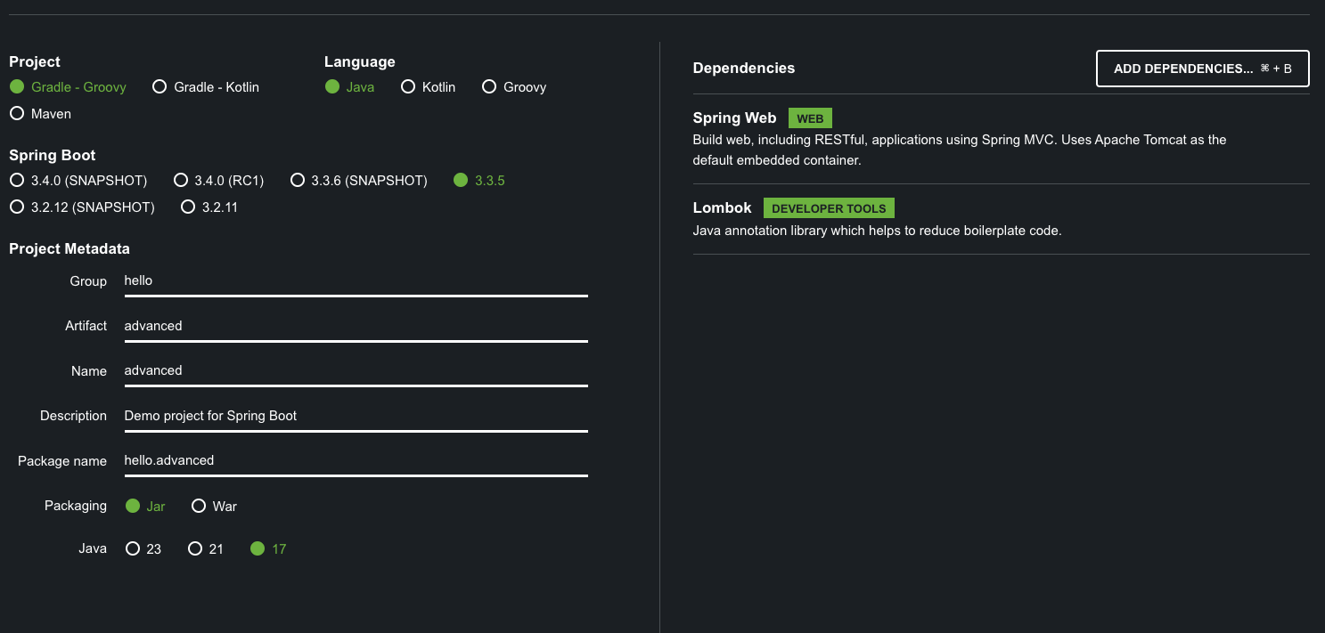Image resolution: width=1325 pixels, height=633 pixels.
Task: Select Java version 23
Action: click(143, 549)
